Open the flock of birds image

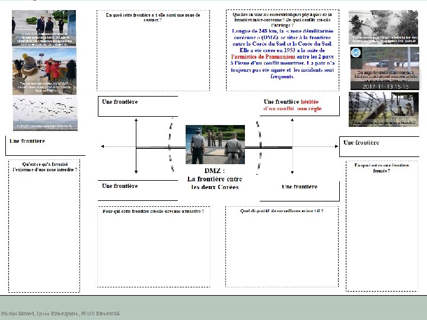45,113
